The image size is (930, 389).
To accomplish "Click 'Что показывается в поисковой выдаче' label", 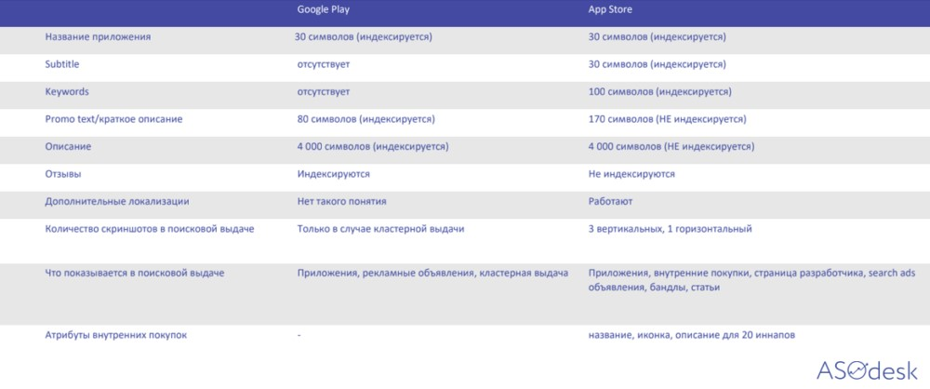I will (x=134, y=273).
